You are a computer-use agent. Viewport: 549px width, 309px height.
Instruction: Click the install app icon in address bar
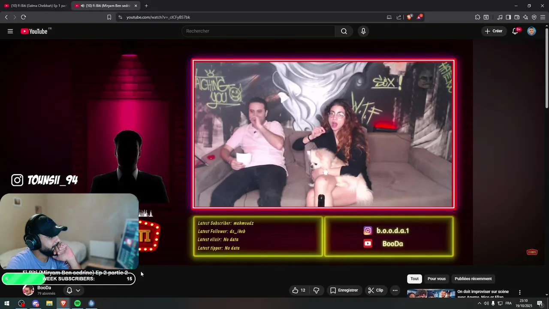[x=389, y=17]
